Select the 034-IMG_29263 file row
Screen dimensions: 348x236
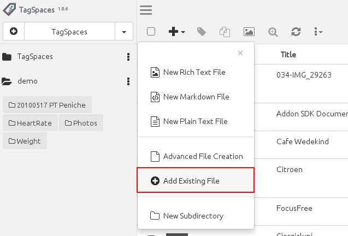(304, 75)
